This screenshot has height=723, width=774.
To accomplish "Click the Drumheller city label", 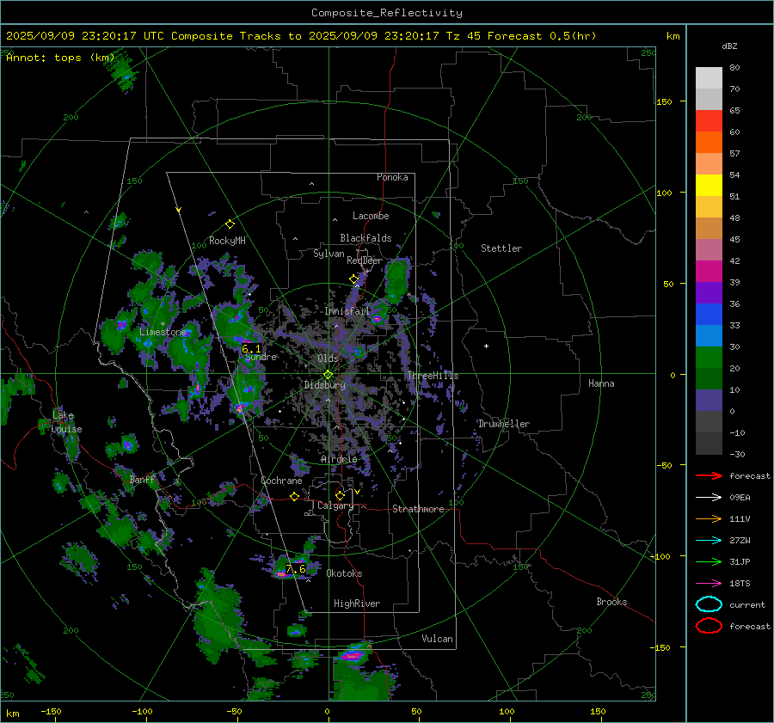I will tap(504, 424).
